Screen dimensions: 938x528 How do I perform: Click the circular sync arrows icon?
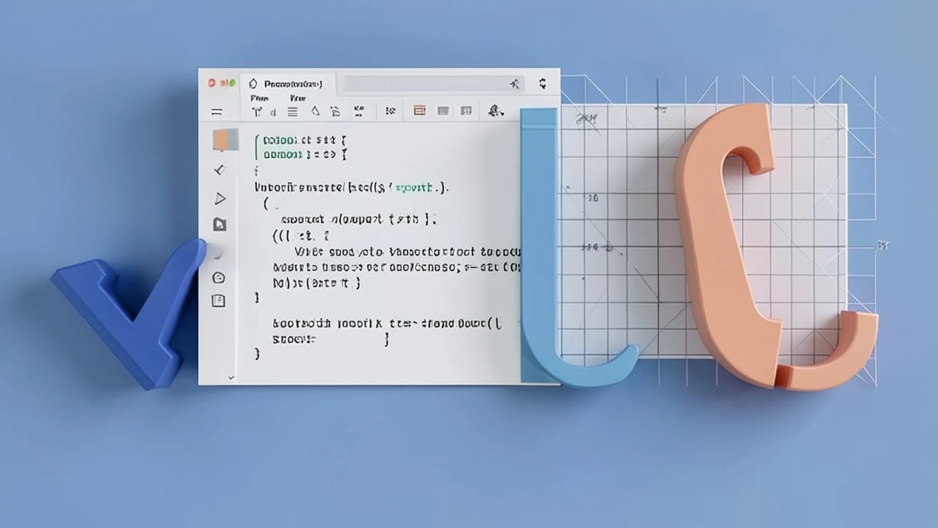[542, 83]
